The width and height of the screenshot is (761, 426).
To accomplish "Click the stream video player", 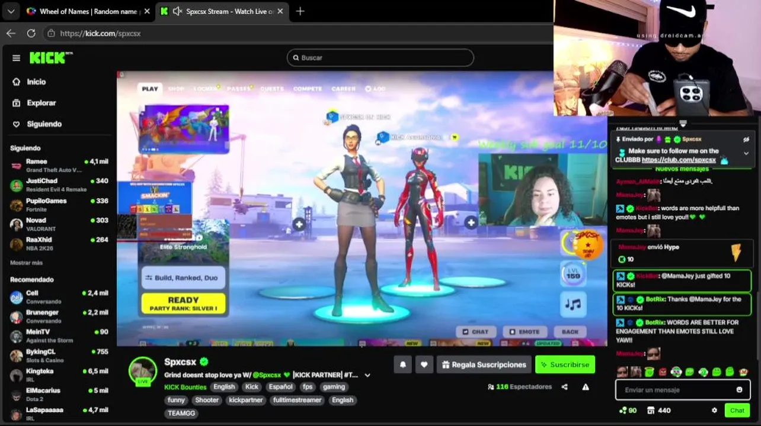I will pos(362,208).
